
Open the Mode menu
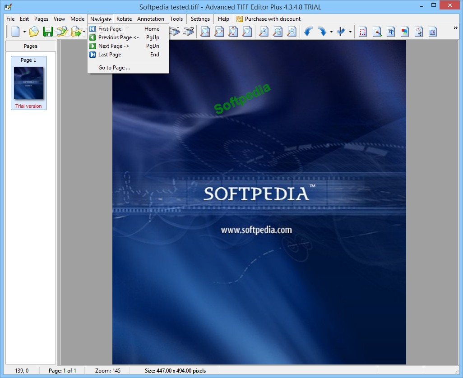[x=77, y=19]
